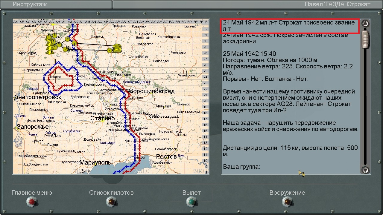Viewport: 383px width, 215px height.
Task: Click the Сталино city label on map
Action: click(x=103, y=119)
